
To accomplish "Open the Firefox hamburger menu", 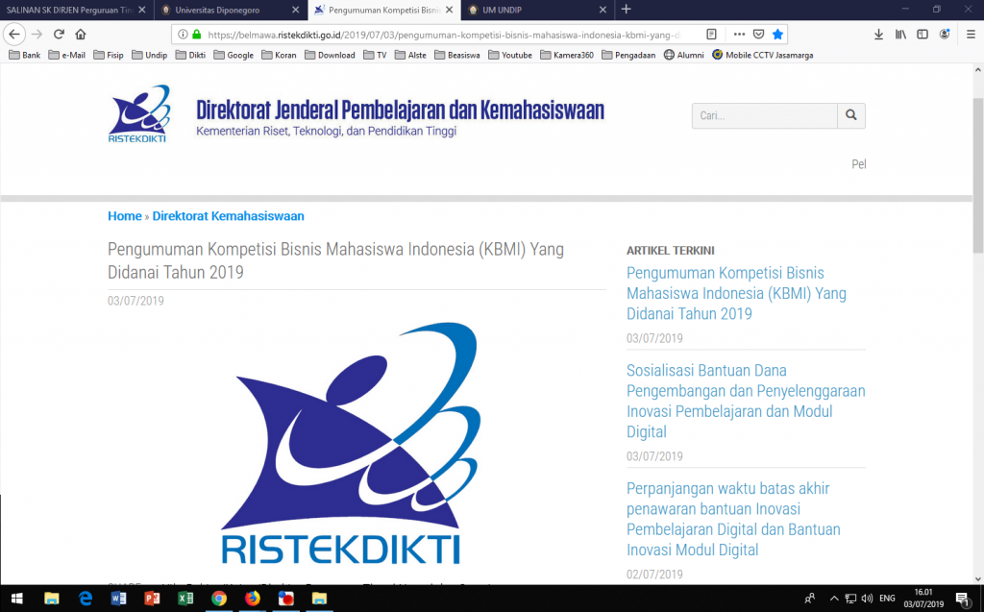I will pos(968,35).
